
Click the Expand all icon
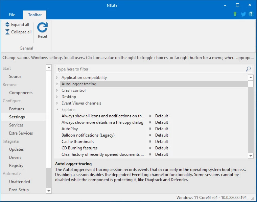[7, 25]
